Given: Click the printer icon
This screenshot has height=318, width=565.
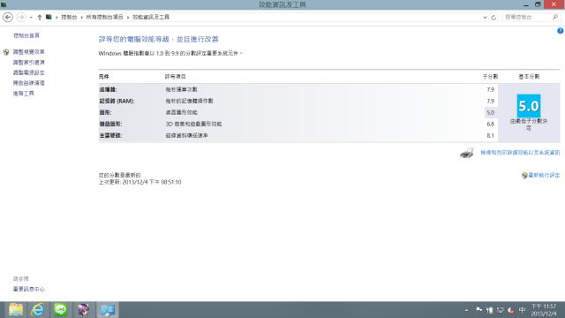Looking at the screenshot, I should [467, 153].
